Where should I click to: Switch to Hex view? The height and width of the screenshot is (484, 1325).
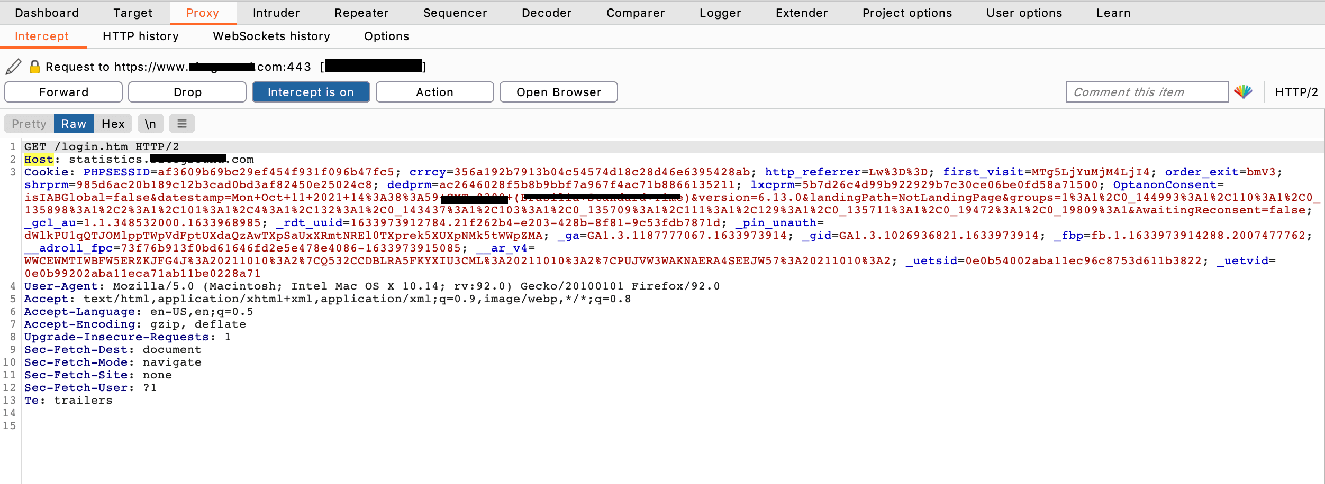coord(113,124)
